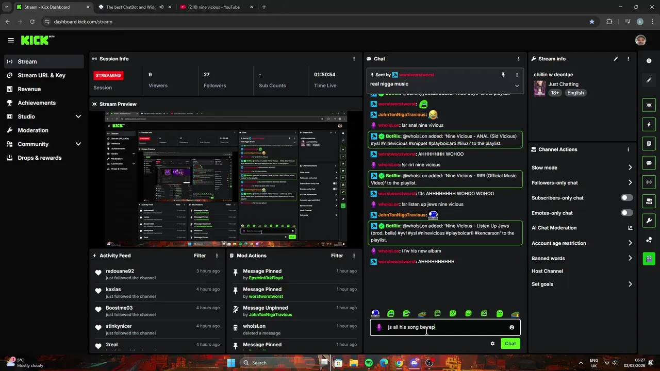Open Followers-only chat settings arrow
Screen dimensions: 660x371
tap(630, 182)
